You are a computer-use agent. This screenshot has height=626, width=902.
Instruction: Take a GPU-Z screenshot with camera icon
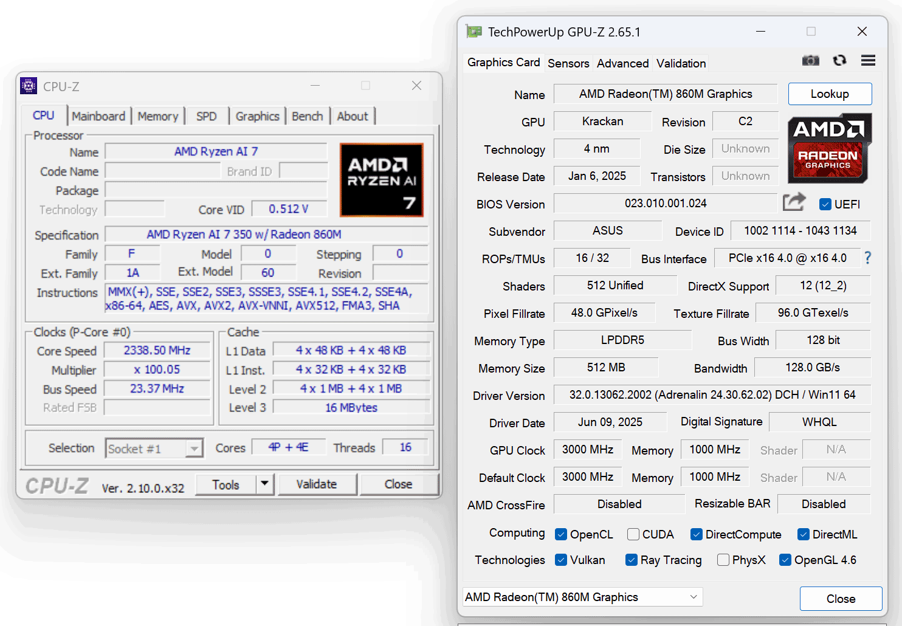(x=810, y=60)
